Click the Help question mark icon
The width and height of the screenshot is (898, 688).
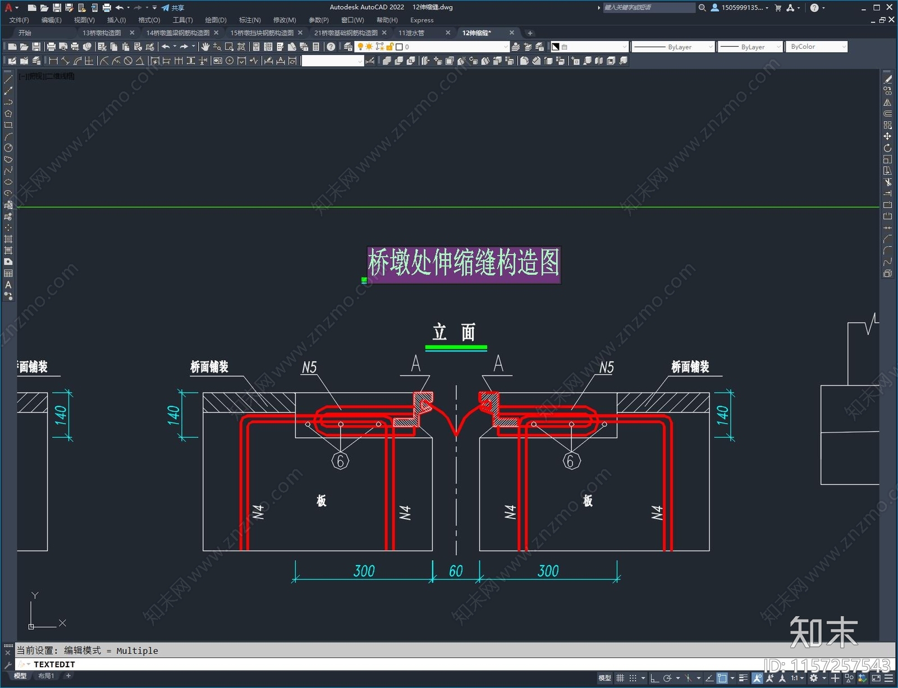coord(331,47)
